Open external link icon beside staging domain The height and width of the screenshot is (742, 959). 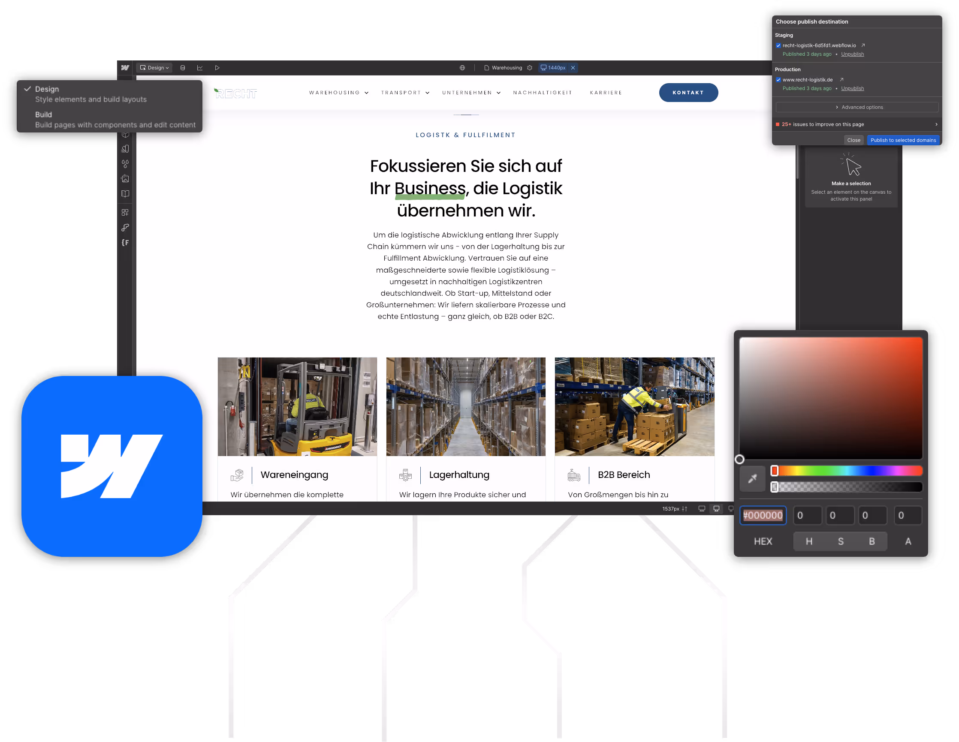863,45
